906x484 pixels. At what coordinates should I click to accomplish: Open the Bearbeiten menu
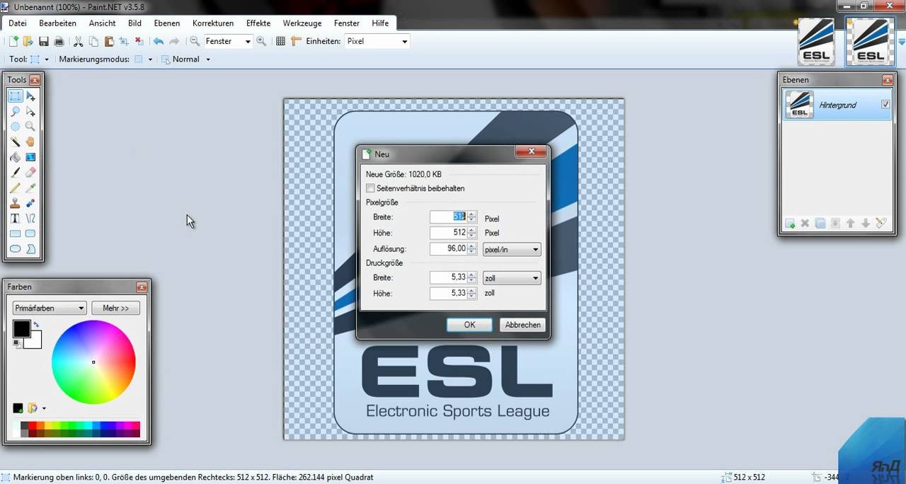[57, 23]
